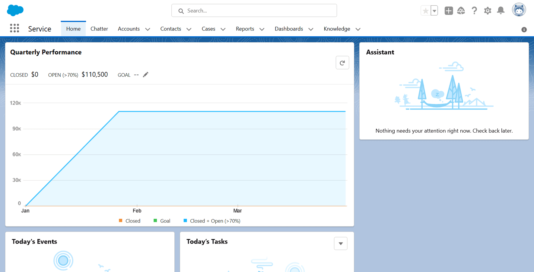Image resolution: width=534 pixels, height=272 pixels.
Task: Click the blue Closed + Open legend swatch
Action: click(x=185, y=221)
